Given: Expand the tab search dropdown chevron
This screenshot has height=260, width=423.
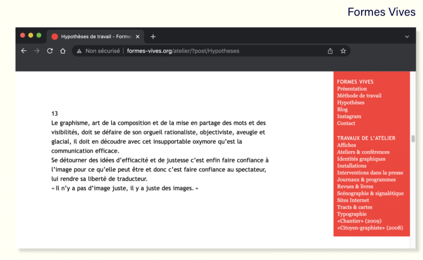Looking at the screenshot, I should tap(407, 37).
